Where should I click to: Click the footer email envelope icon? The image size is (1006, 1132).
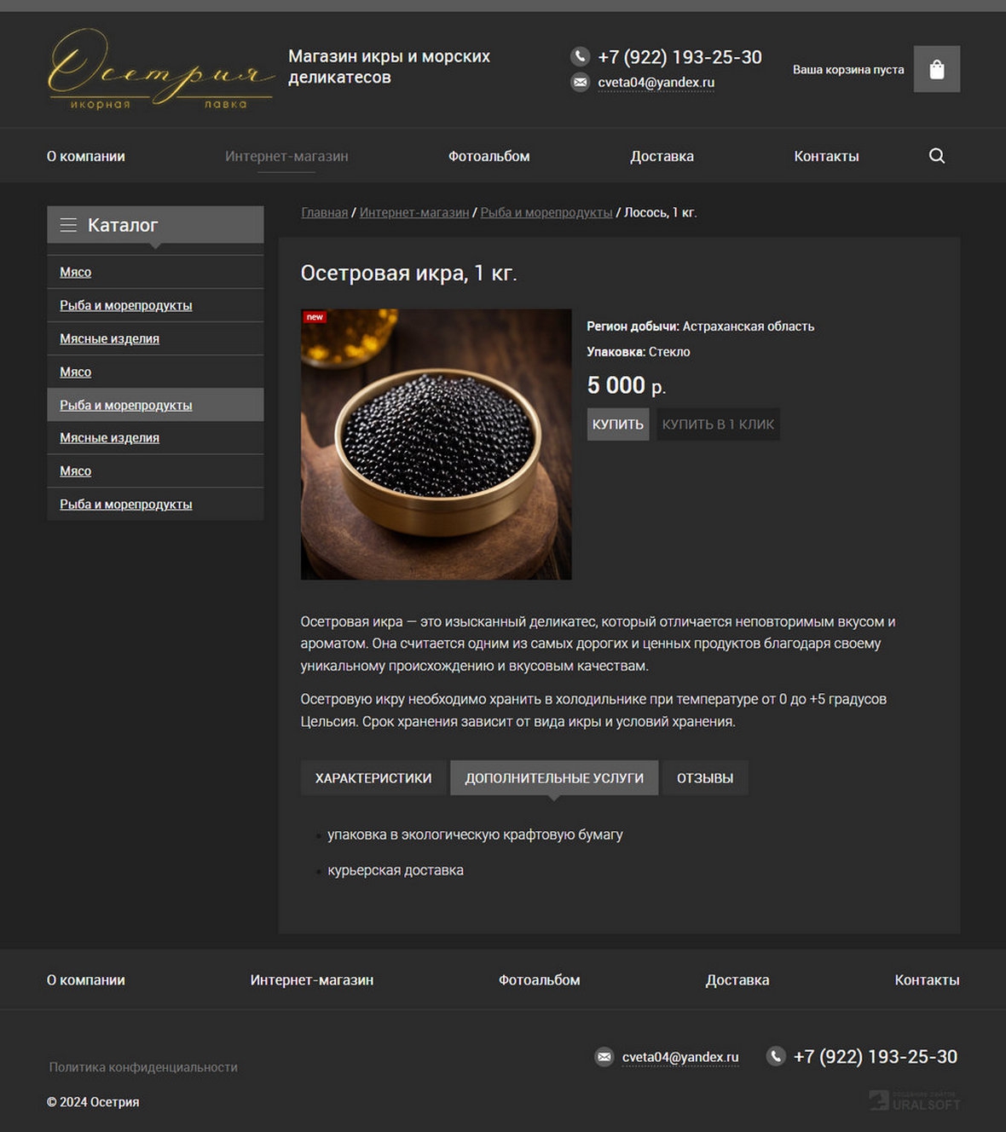coord(604,1057)
